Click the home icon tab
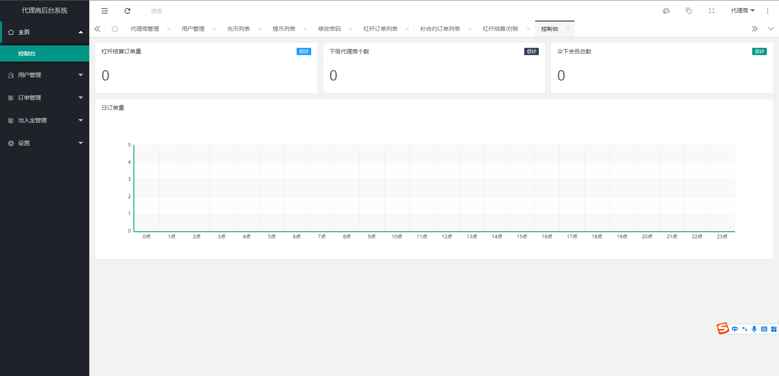This screenshot has height=376, width=779. [x=115, y=29]
